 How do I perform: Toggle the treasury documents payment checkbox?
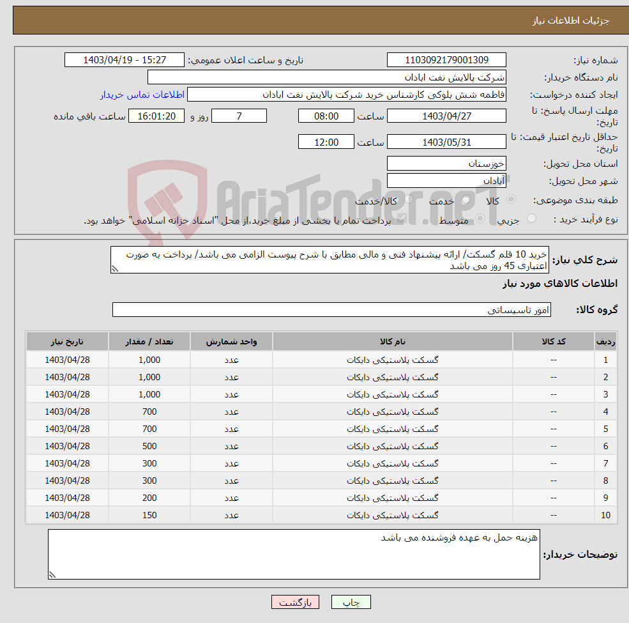(402, 219)
